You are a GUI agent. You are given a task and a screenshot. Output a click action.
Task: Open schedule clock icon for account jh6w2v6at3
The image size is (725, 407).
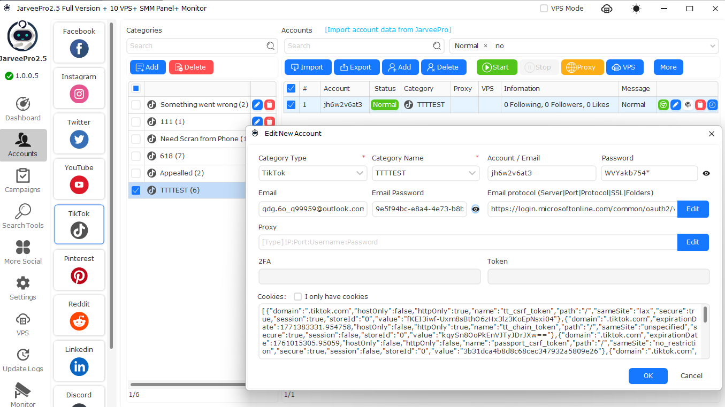[712, 105]
